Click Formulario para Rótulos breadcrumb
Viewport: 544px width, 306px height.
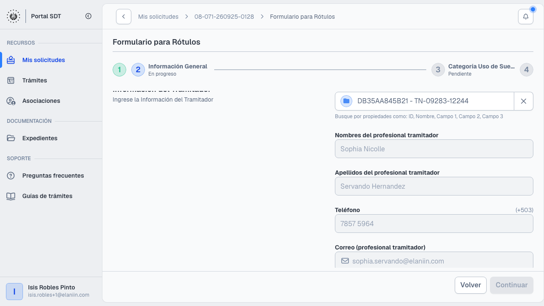[x=302, y=17]
